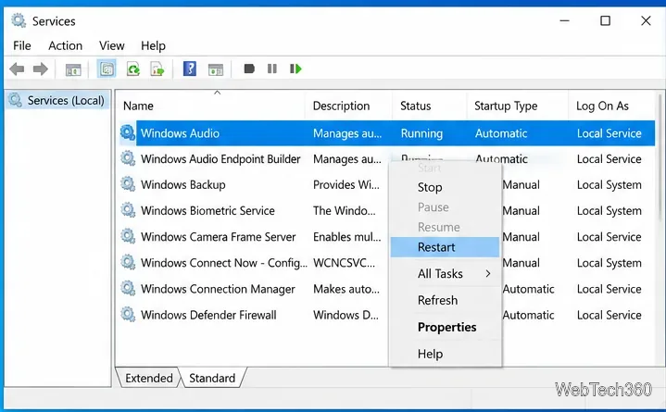Switch to the Standard tab
The width and height of the screenshot is (666, 412).
[212, 378]
